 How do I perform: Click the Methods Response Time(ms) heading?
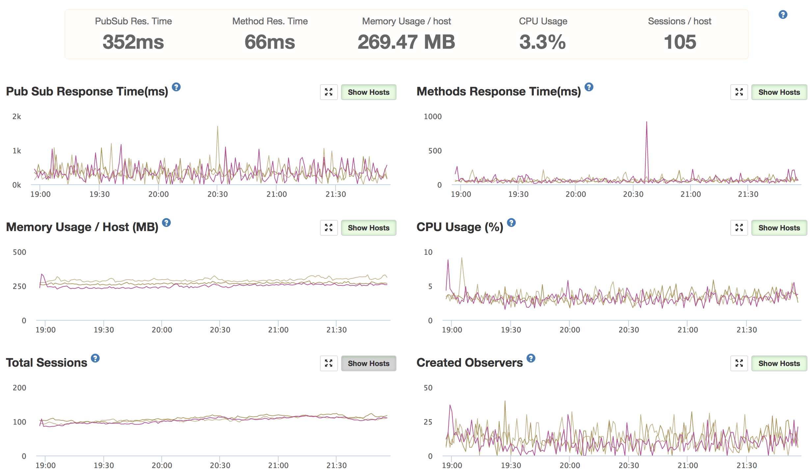[499, 92]
